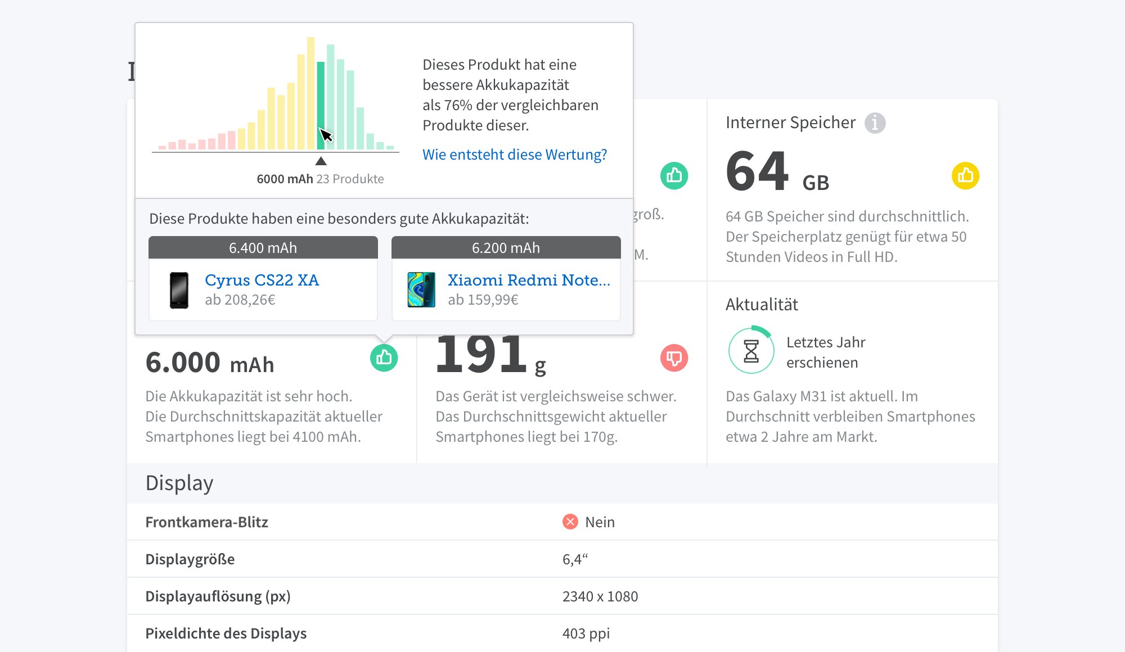Click Cyrus CS22 XA phone thumbnail
Screen dimensions: 1125x652
[x=179, y=290]
